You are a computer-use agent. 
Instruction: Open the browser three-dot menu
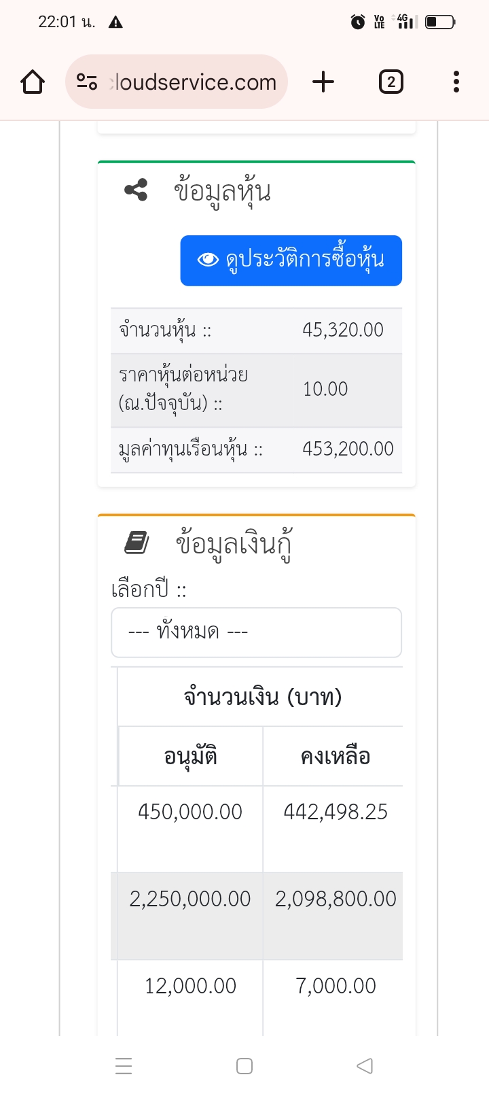tap(456, 82)
